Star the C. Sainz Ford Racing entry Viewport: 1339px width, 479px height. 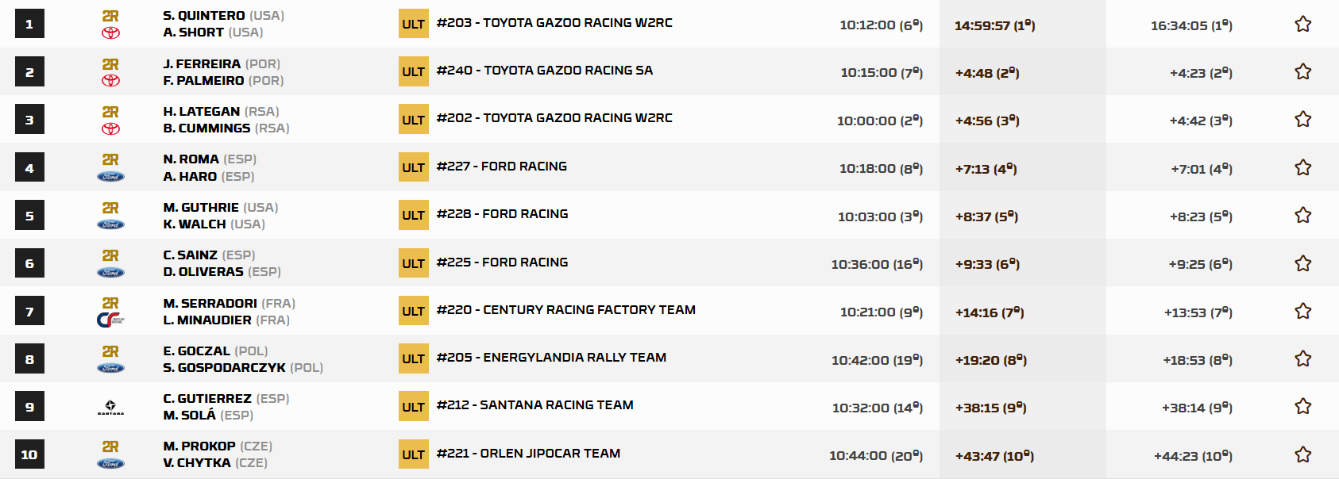(1302, 263)
